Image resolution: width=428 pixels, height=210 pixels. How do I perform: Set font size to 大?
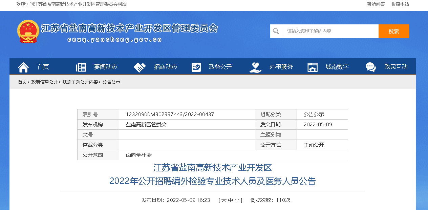(224, 200)
